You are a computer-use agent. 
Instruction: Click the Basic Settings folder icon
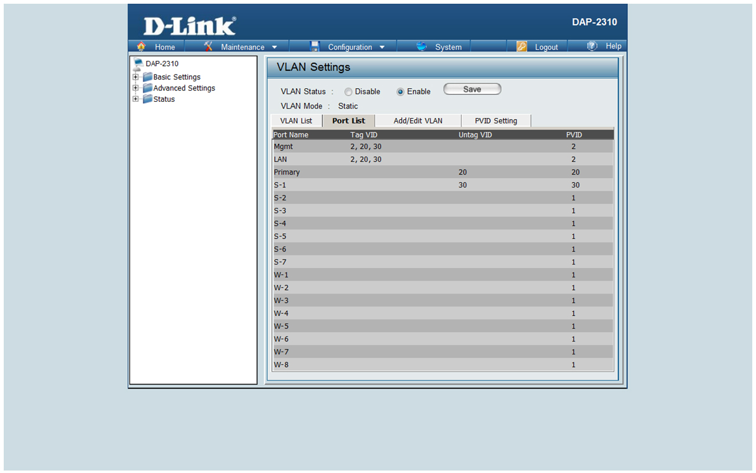147,77
